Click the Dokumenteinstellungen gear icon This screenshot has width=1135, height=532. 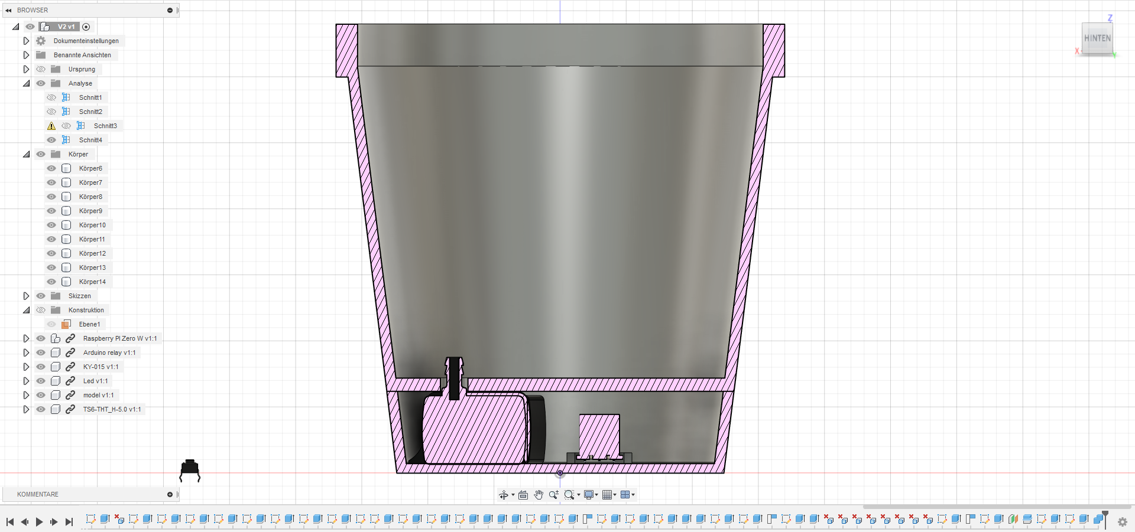[41, 41]
